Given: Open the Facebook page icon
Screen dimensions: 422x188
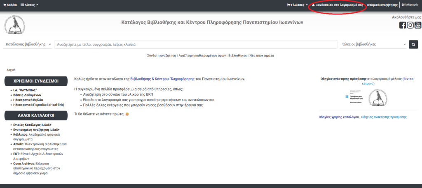Looking at the screenshot, I should coord(403,25).
